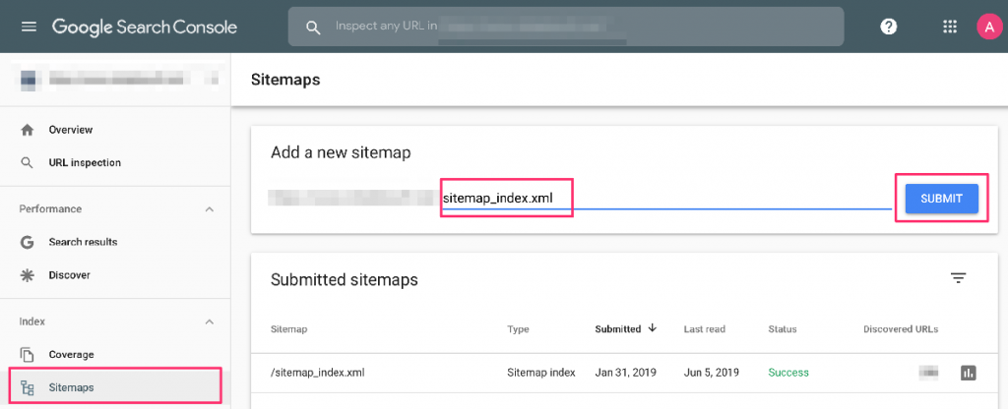Viewport: 1008px width, 409px height.
Task: Click the 'Add a new sitemap' heading
Action: (x=341, y=152)
